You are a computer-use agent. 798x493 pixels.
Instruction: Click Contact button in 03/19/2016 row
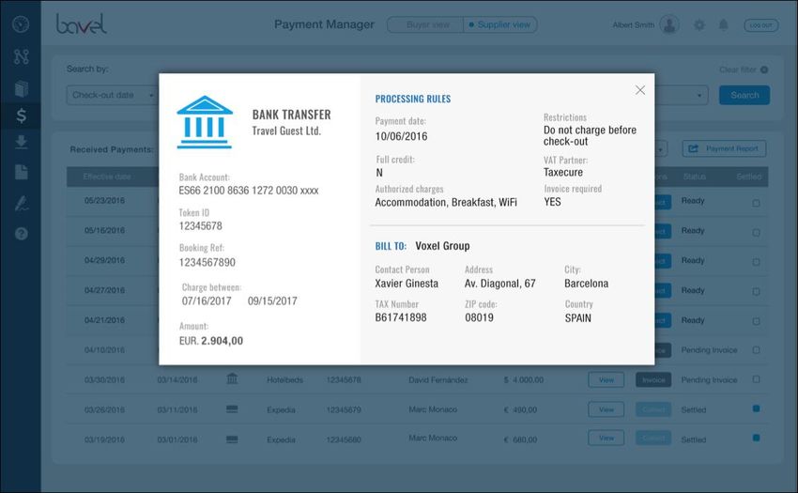pyautogui.click(x=653, y=438)
